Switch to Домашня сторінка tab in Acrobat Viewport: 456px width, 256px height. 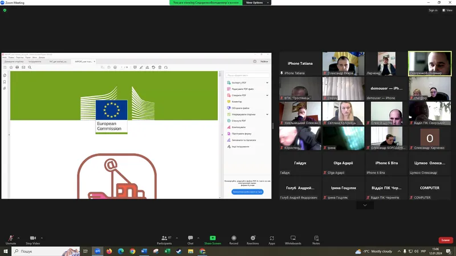(x=14, y=61)
